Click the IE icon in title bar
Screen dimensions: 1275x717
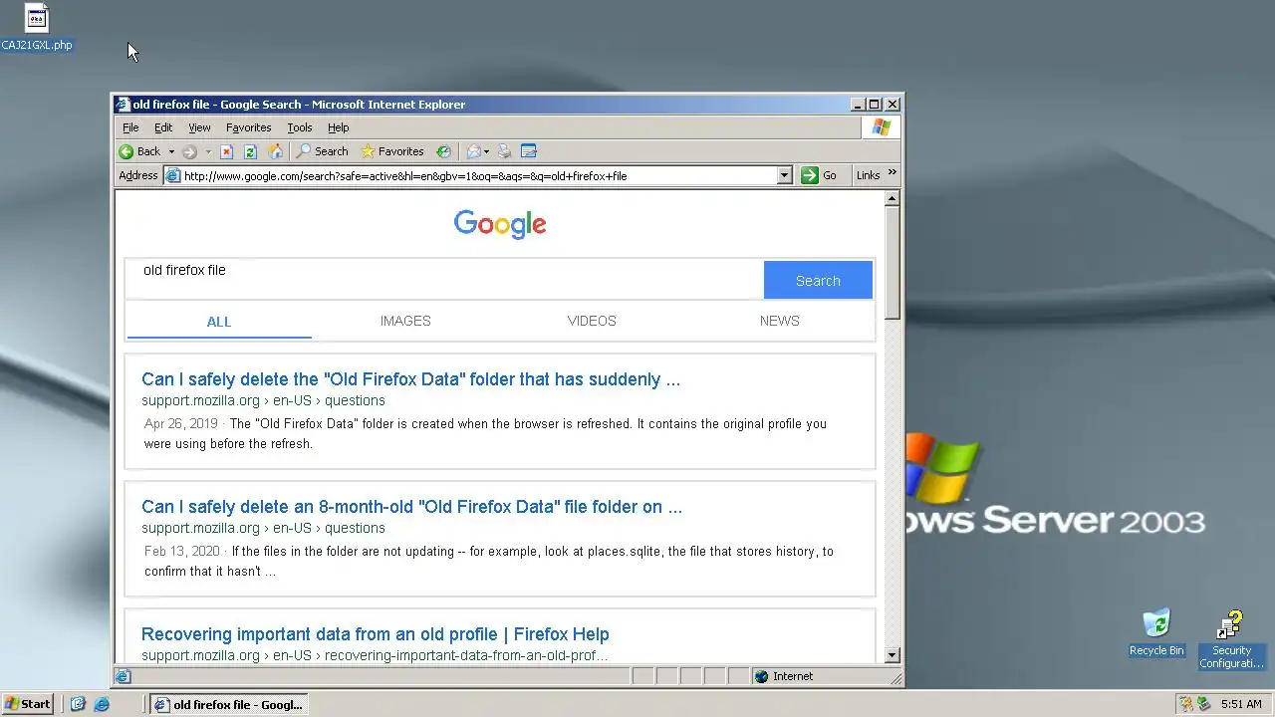pyautogui.click(x=122, y=105)
